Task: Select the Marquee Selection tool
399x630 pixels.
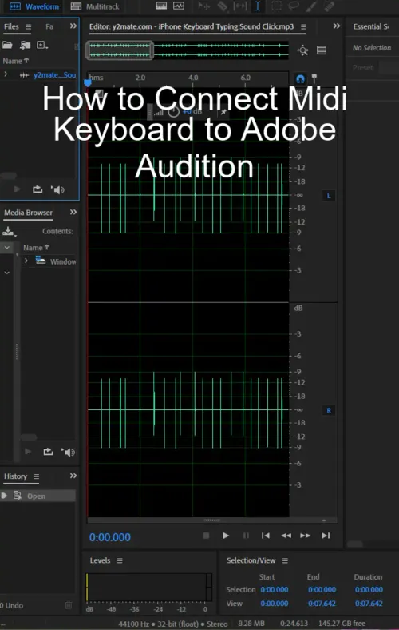Action: click(x=276, y=6)
